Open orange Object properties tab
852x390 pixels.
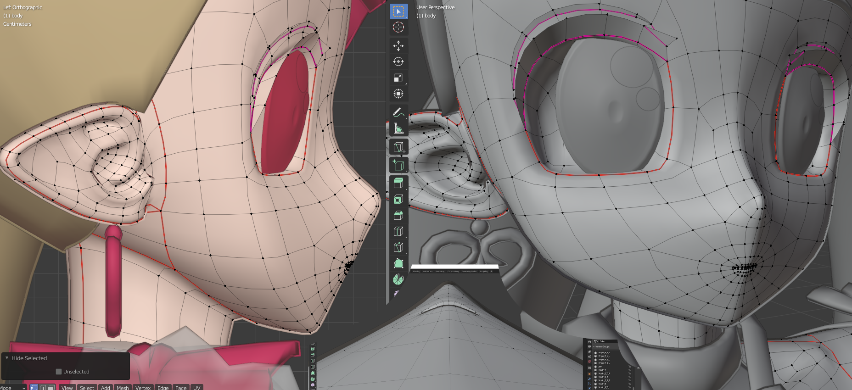(589, 374)
